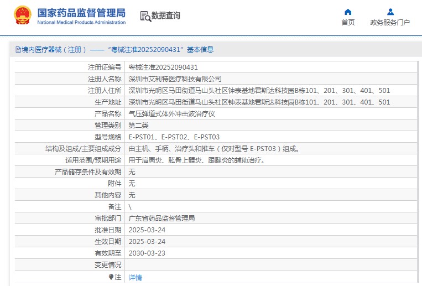Screen dimensions: 422x286
Task: Click the 注册证编号 row label
Action: point(105,67)
